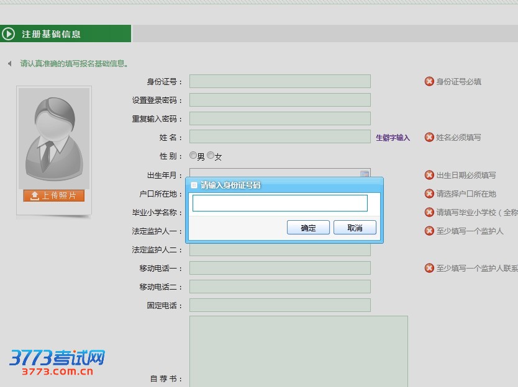Click the calendar icon in 出生年月 field
518x387 pixels.
[x=365, y=174]
